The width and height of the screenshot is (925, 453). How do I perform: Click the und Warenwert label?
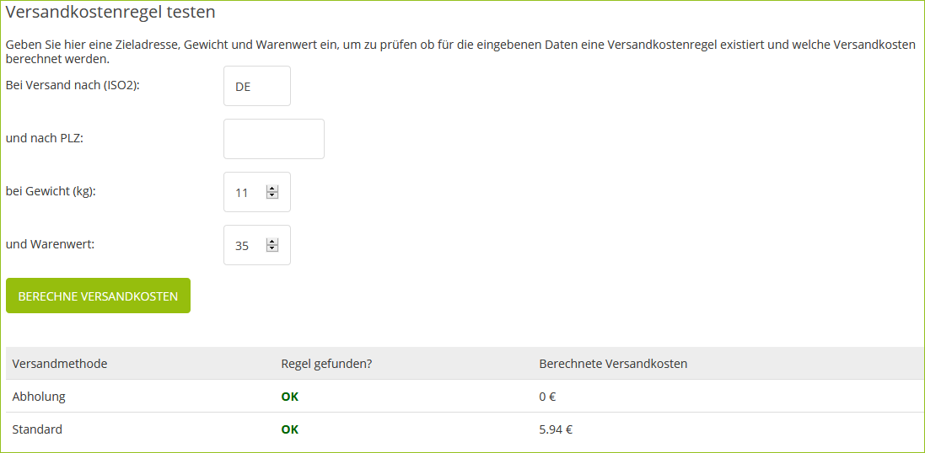pyautogui.click(x=50, y=243)
